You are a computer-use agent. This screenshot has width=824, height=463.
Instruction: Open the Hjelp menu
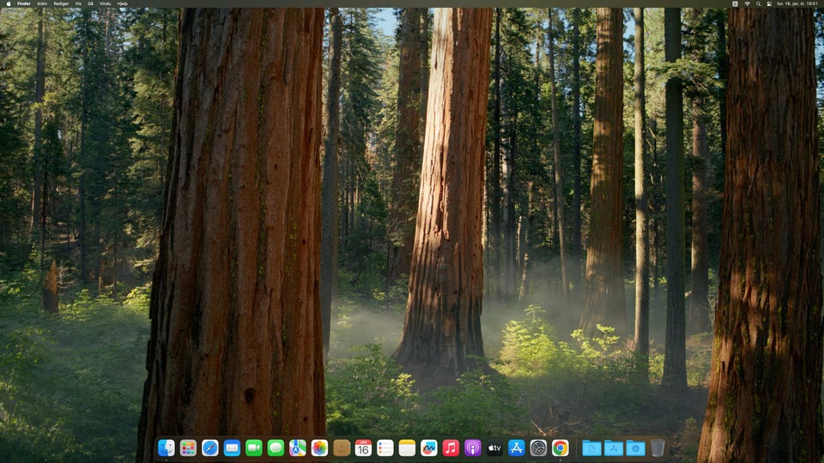(x=122, y=3)
